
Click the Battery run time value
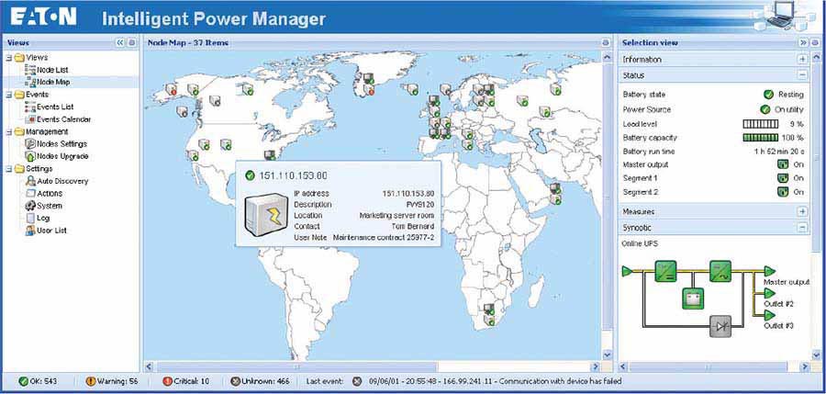click(779, 152)
